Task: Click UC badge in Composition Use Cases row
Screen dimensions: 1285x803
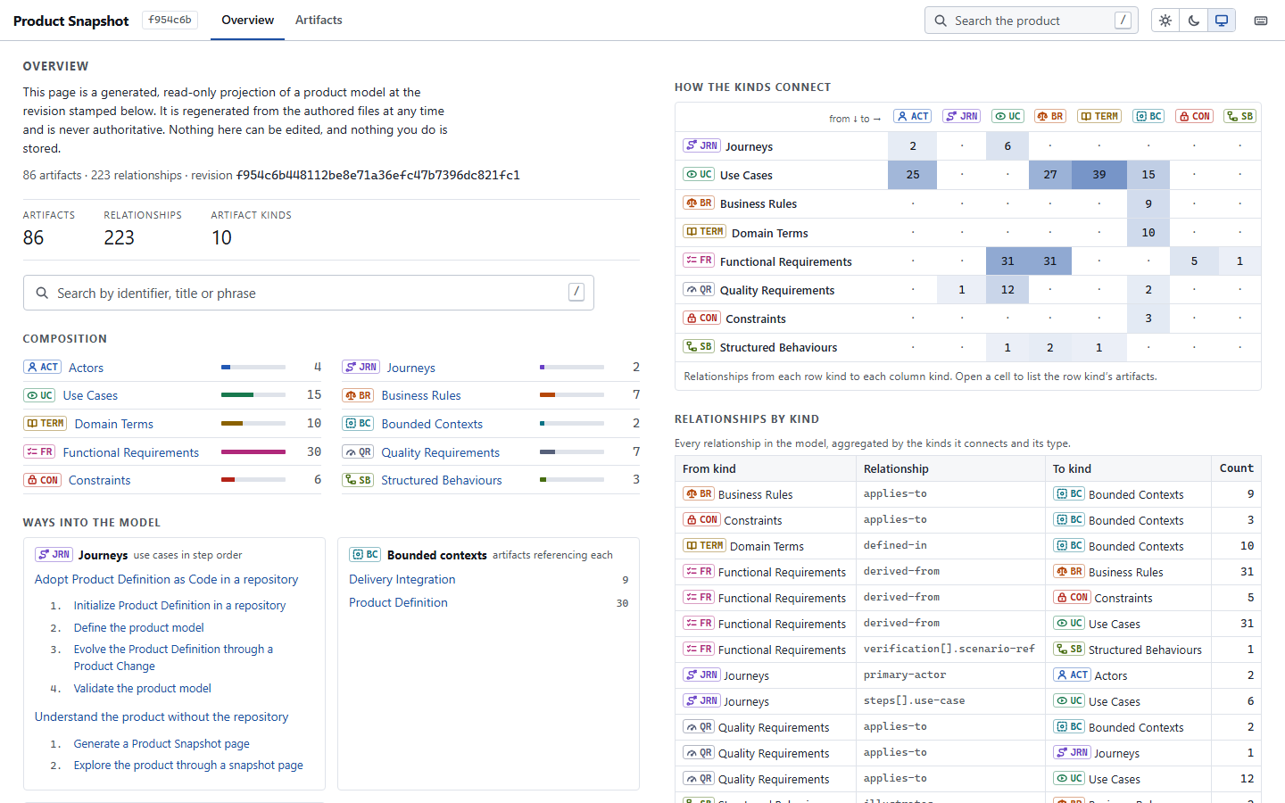Action: click(x=40, y=395)
